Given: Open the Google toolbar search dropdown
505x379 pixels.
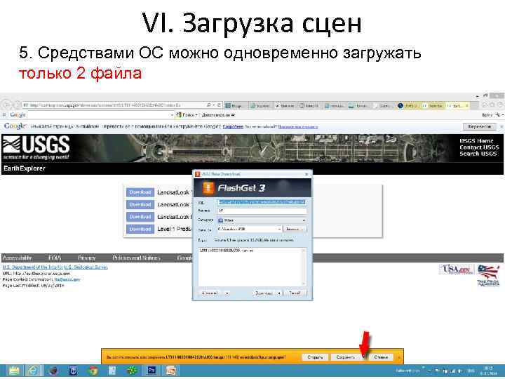Looking at the screenshot, I should [x=172, y=115].
